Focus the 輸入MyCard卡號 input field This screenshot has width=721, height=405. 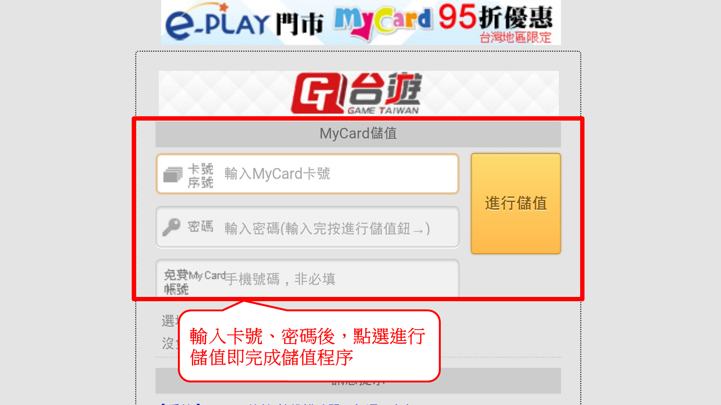(x=308, y=174)
